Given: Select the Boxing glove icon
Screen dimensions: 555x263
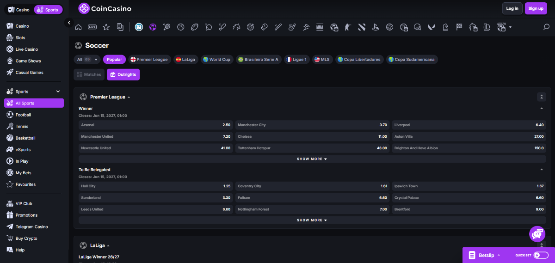Looking at the screenshot, I should tap(264, 27).
